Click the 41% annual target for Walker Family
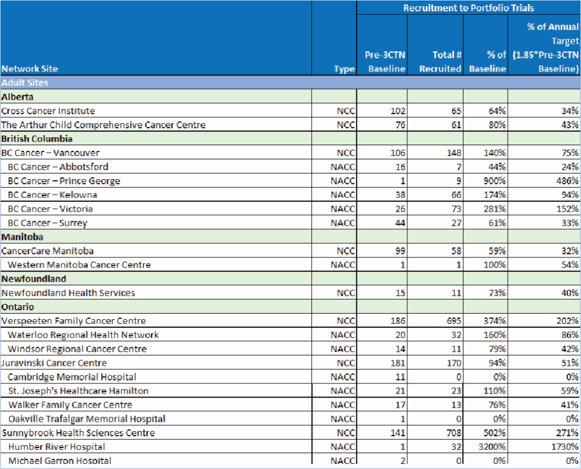Viewport: 581px width, 469px height. pos(570,404)
